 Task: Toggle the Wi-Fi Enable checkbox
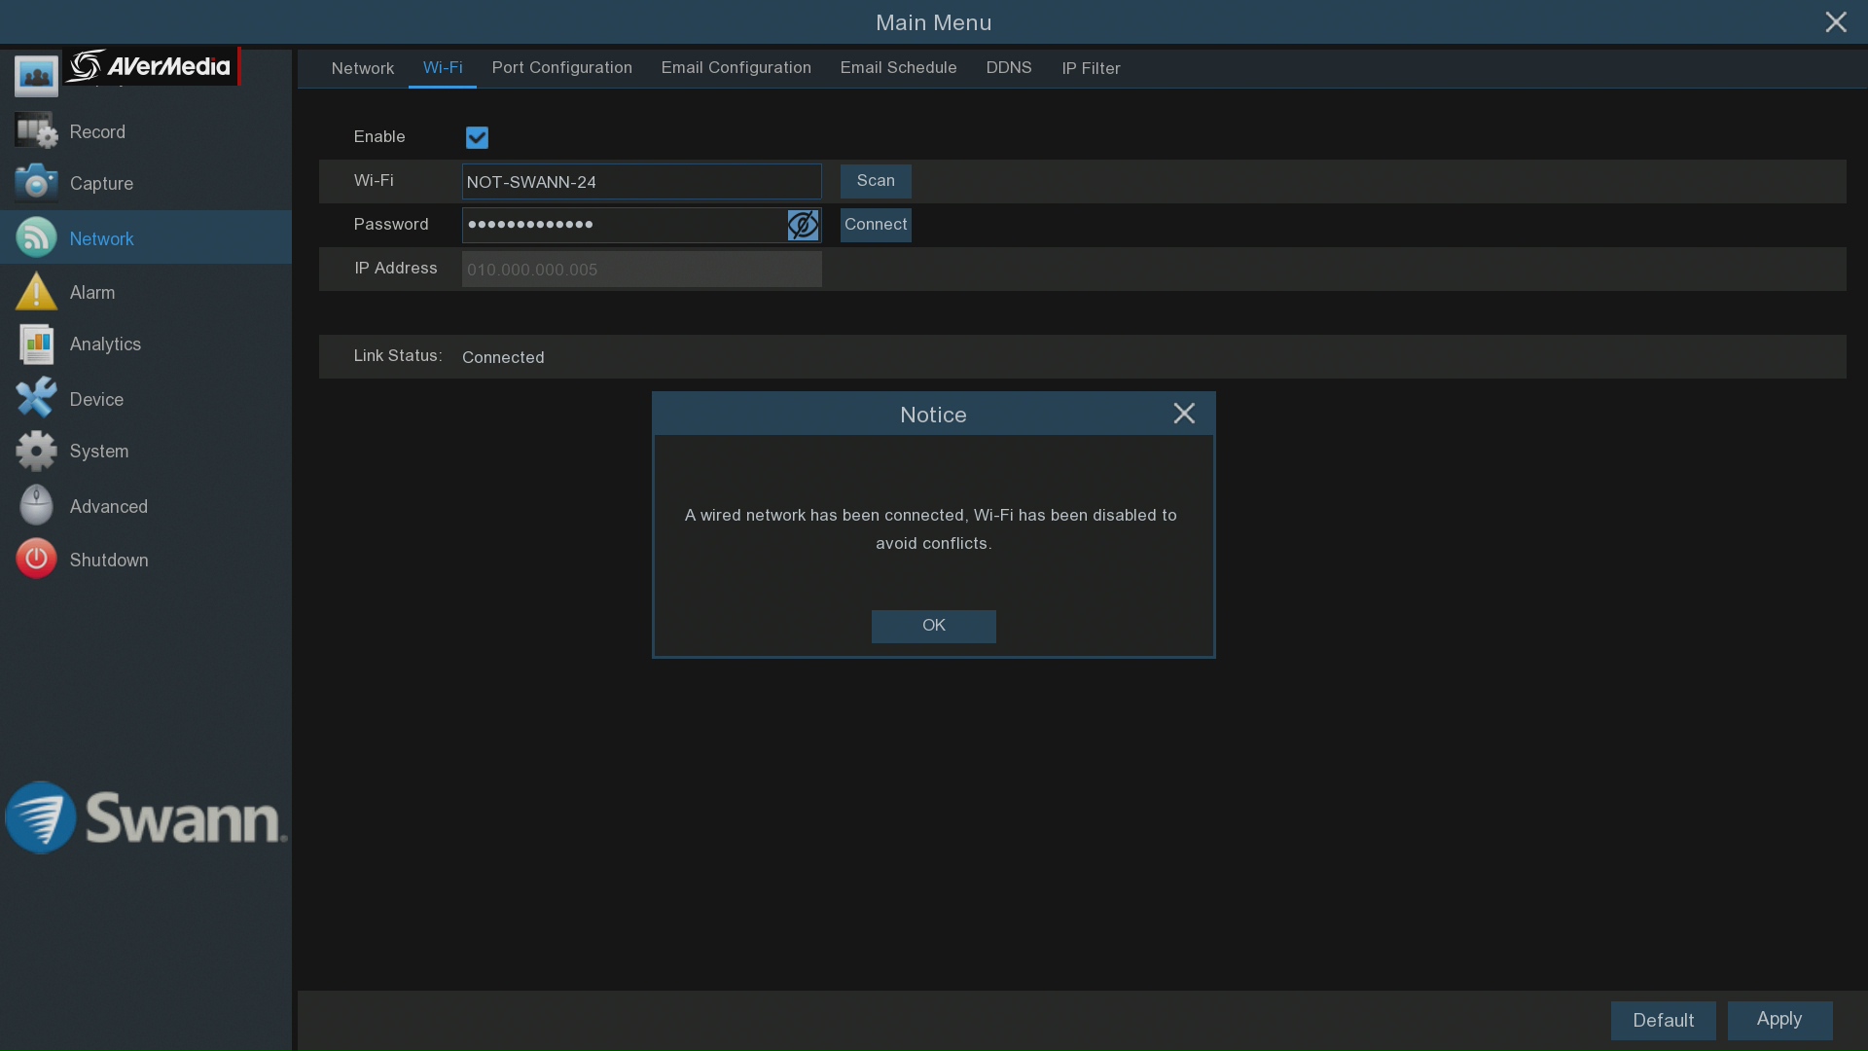[478, 137]
